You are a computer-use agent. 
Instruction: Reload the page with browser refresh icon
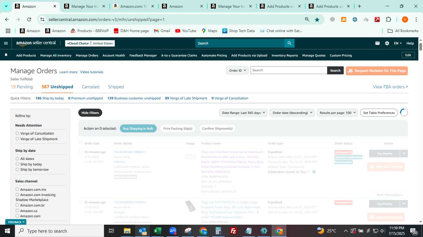[29, 19]
